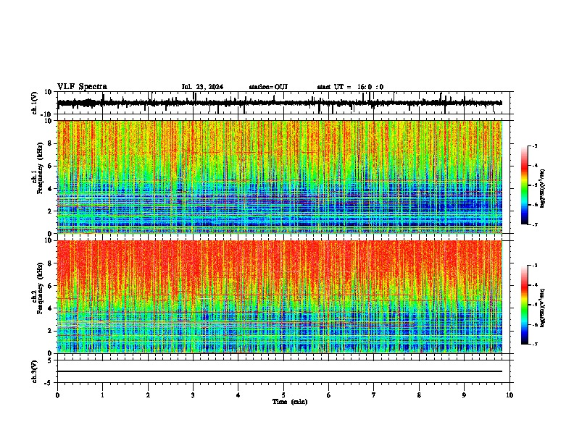Image resolution: width=574 pixels, height=443 pixels.
Task: Click the ch.1 spectrogram panel
Action: (279, 177)
